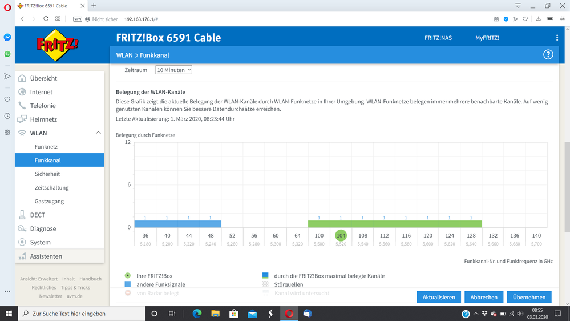570x321 pixels.
Task: Click the Aktualisieren button
Action: 439,297
